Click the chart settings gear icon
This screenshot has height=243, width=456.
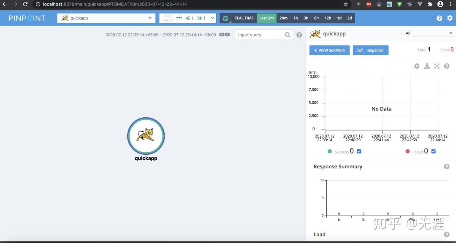[x=417, y=66]
